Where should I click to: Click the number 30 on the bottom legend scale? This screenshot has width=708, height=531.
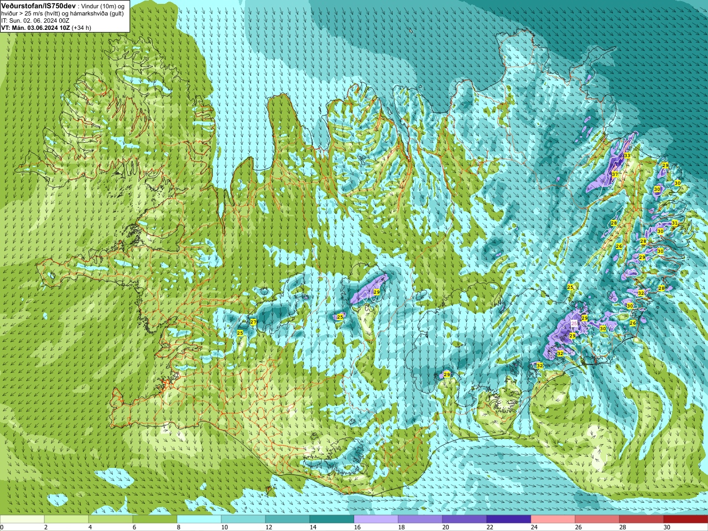667,527
